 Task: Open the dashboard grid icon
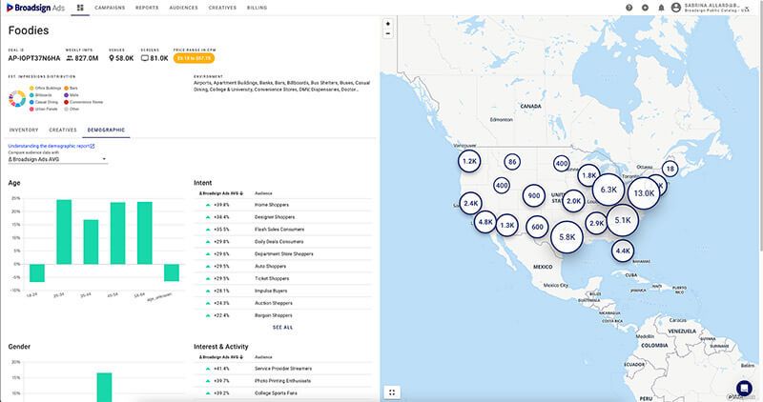(80, 8)
